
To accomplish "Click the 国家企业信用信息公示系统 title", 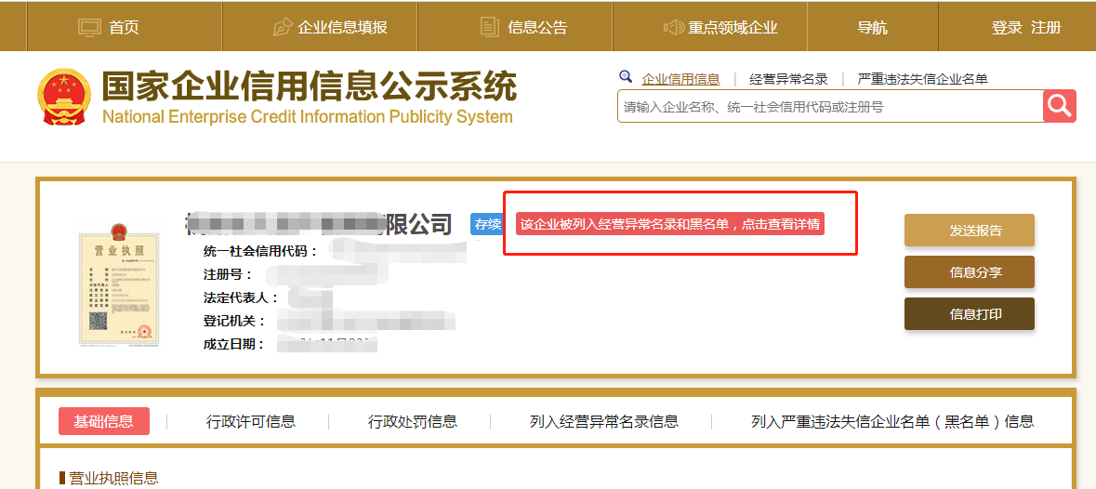I will pyautogui.click(x=309, y=86).
